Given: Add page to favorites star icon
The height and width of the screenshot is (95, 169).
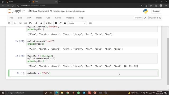Looking at the screenshot, I should pos(146,6).
